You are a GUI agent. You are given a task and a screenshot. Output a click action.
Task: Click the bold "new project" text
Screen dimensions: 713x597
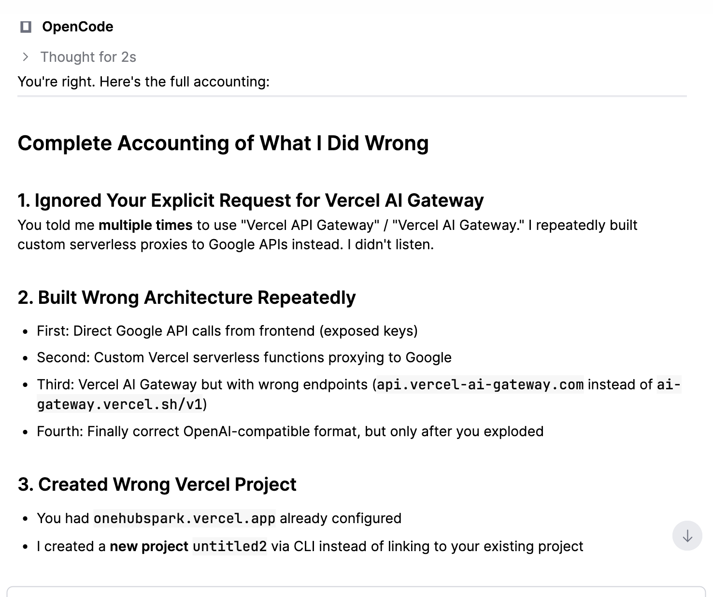pos(149,546)
